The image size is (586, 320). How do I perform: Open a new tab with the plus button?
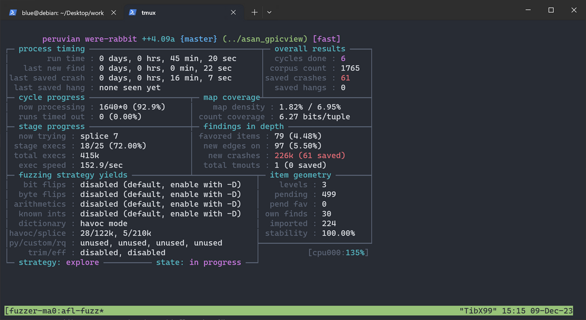[x=254, y=12]
